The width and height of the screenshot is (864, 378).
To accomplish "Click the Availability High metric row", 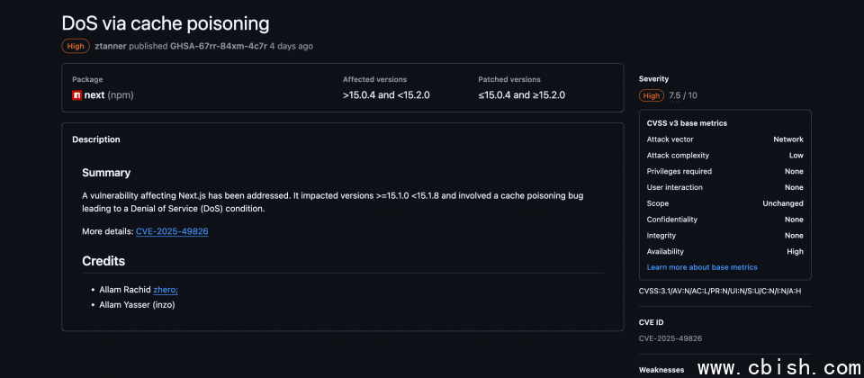I will (x=725, y=251).
